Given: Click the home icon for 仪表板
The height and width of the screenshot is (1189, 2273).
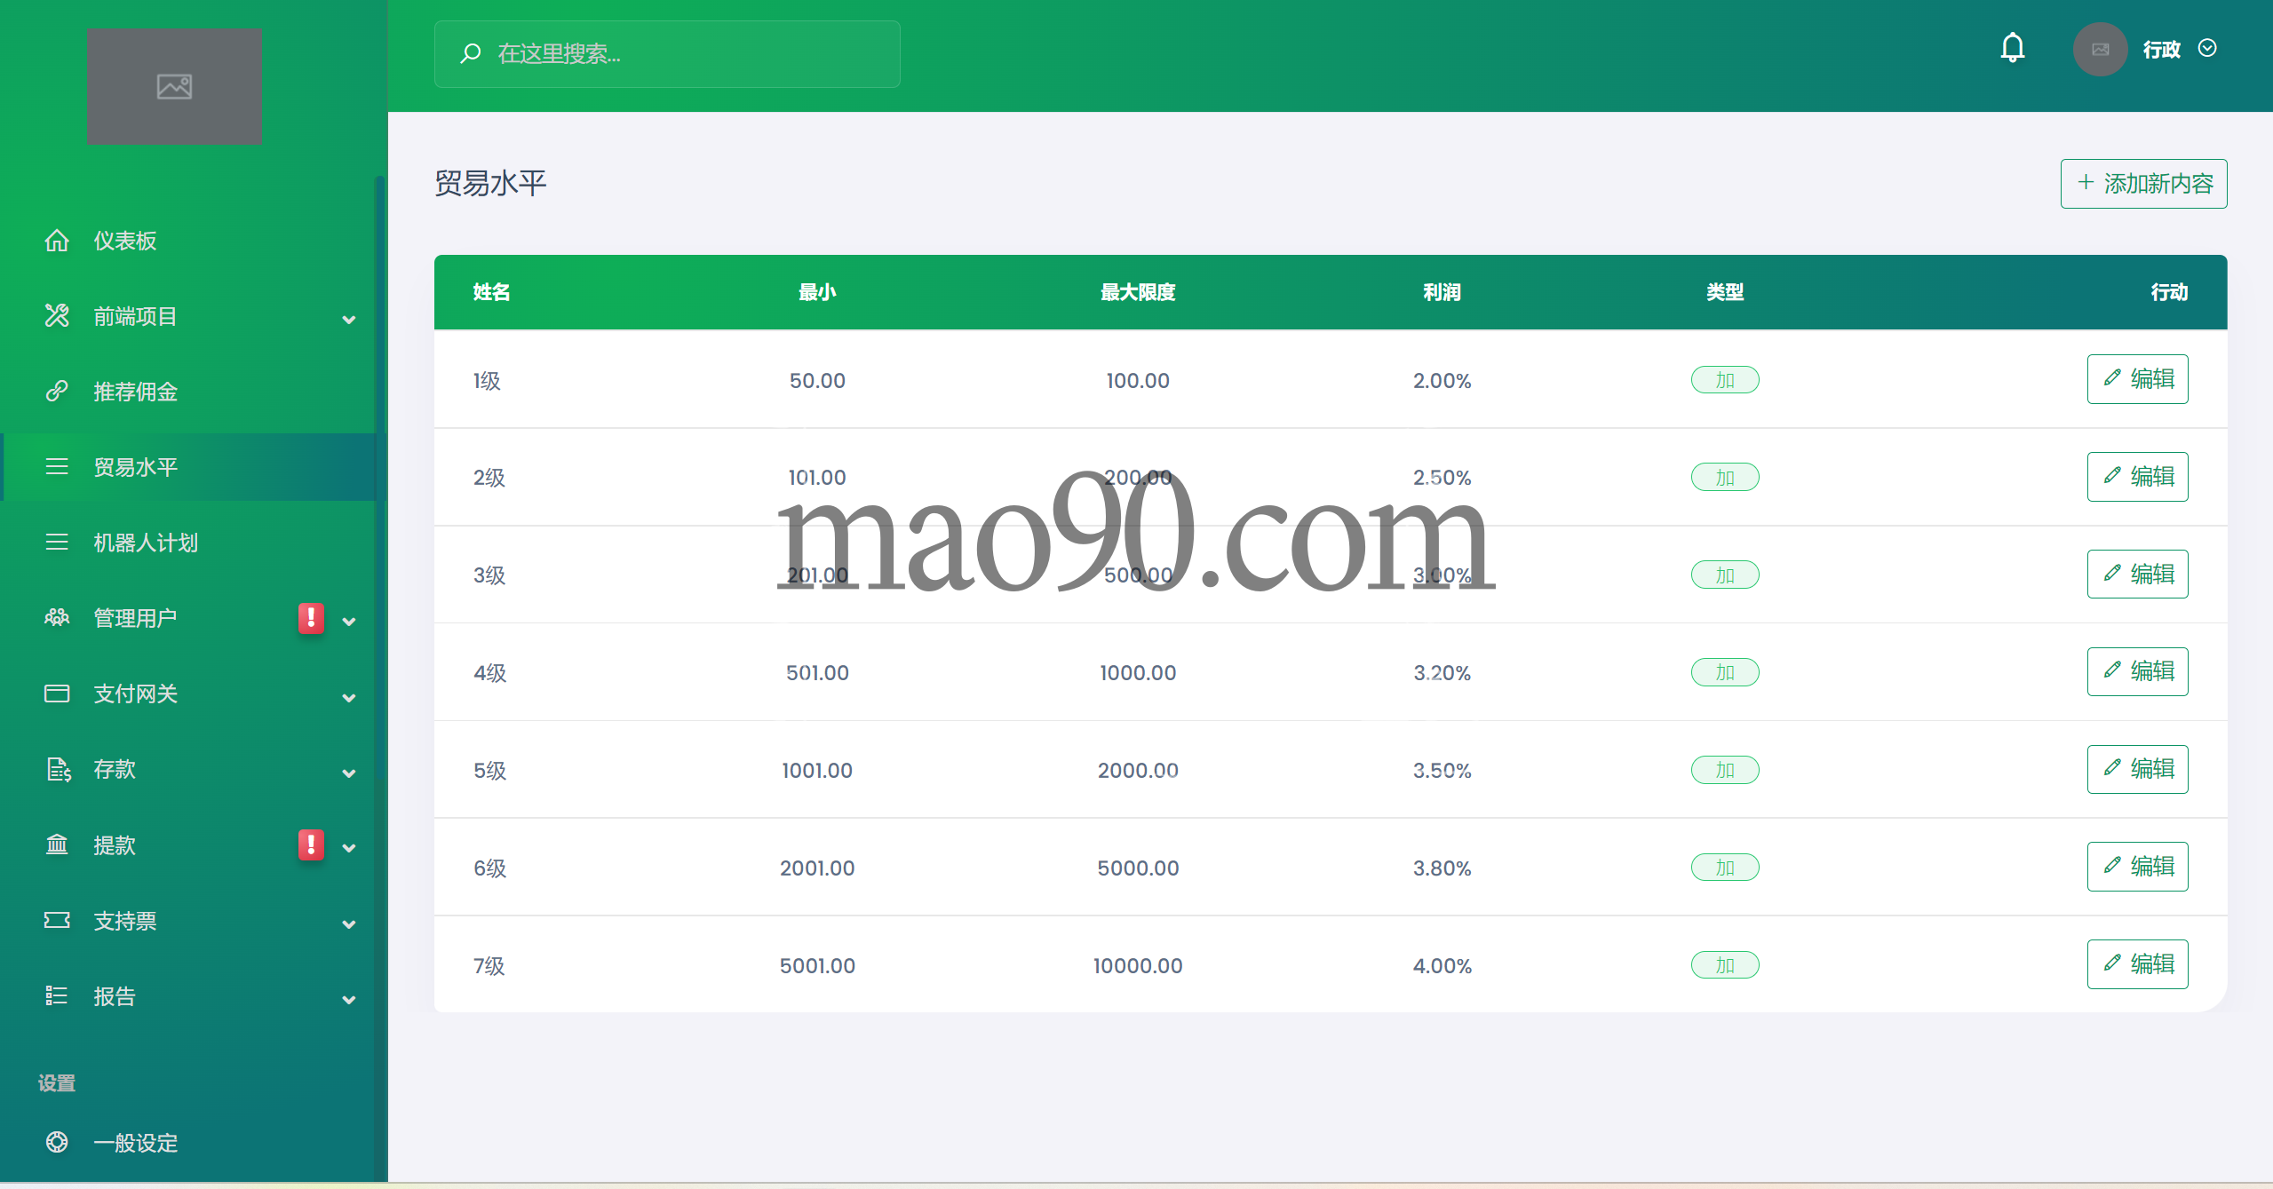Looking at the screenshot, I should point(57,241).
